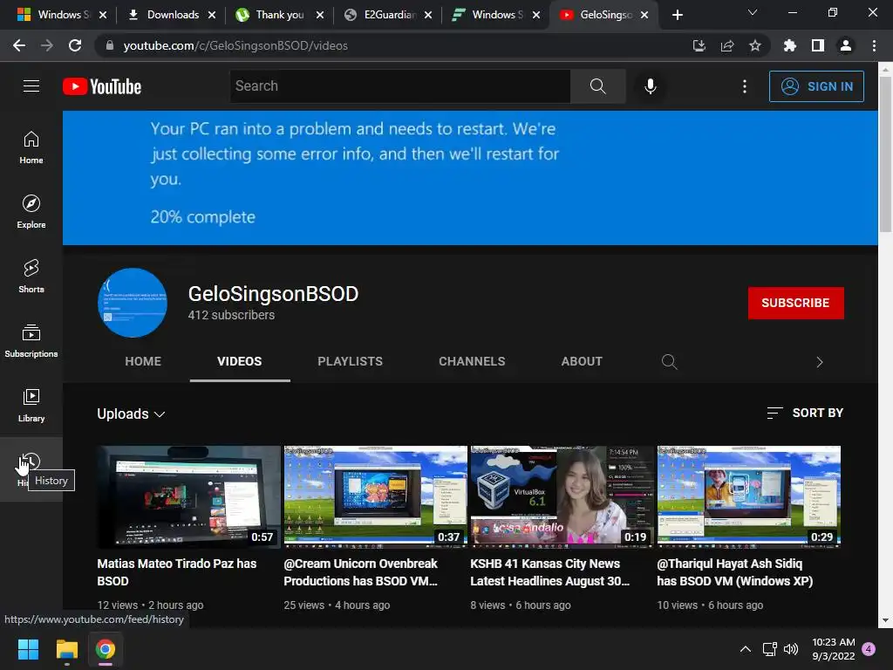This screenshot has width=893, height=670.
Task: Open notification center badge
Action: pyautogui.click(x=869, y=649)
